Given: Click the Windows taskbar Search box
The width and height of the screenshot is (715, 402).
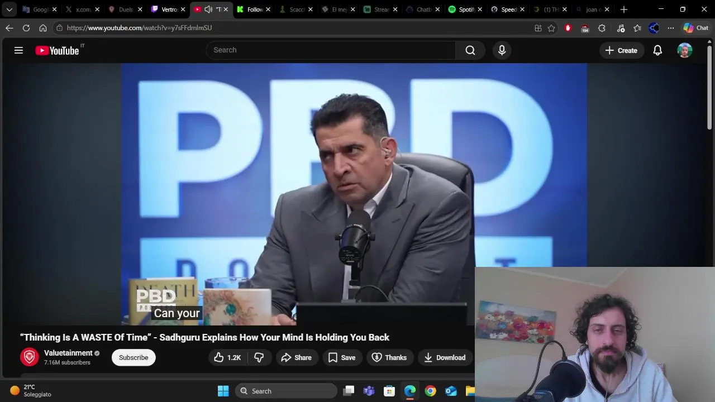Looking at the screenshot, I should (x=286, y=391).
